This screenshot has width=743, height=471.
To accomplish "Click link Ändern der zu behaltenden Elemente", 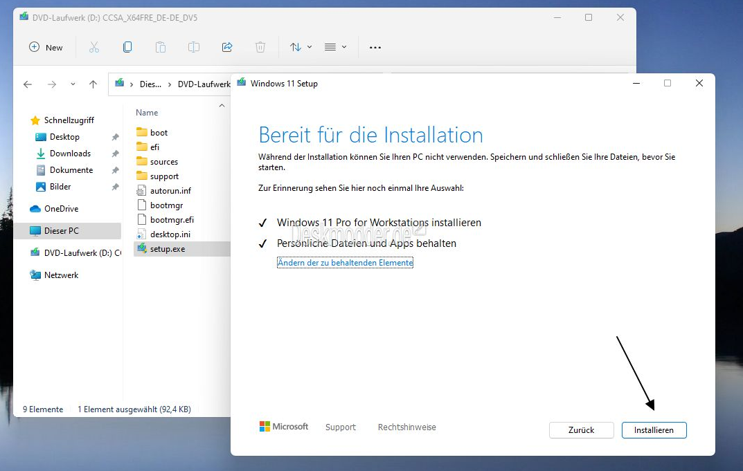I will (x=345, y=263).
